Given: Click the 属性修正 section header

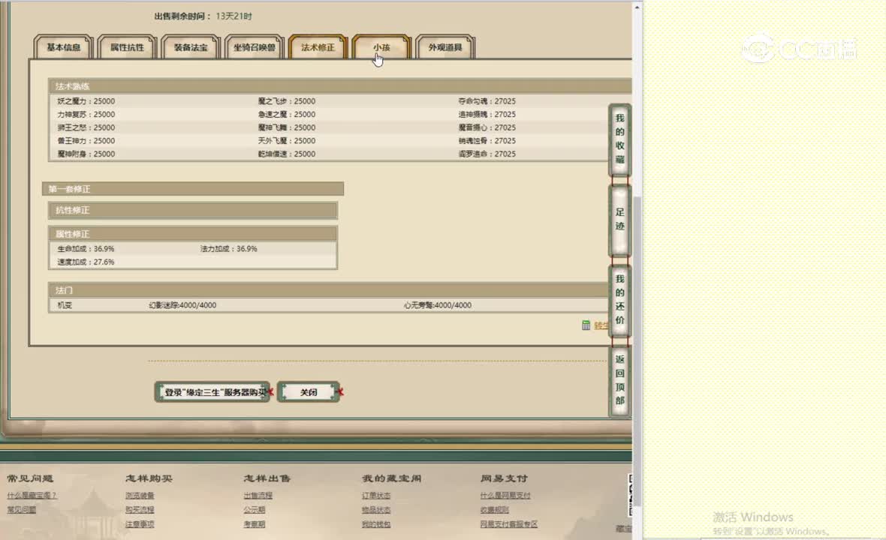Looking at the screenshot, I should (x=193, y=233).
